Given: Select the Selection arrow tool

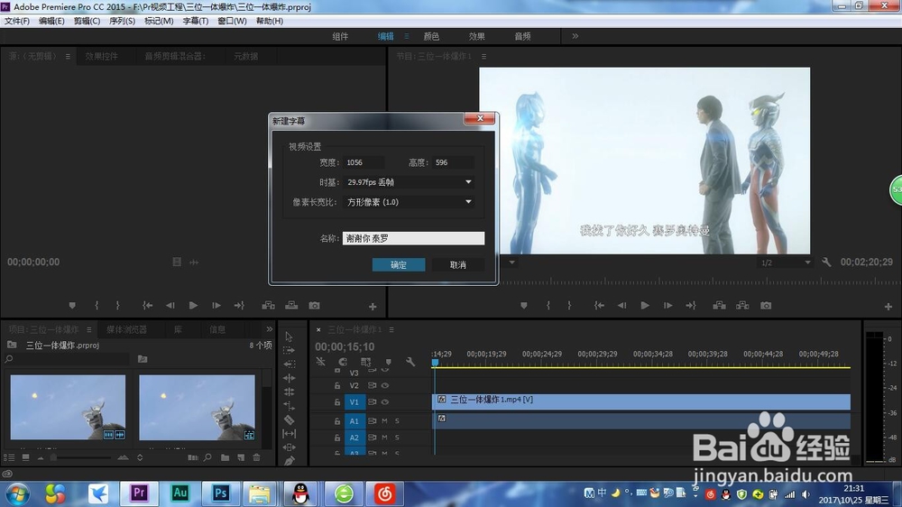Looking at the screenshot, I should coord(289,336).
